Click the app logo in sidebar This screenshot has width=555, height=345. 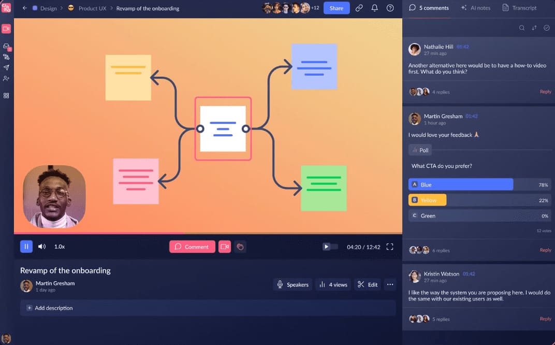pos(6,7)
